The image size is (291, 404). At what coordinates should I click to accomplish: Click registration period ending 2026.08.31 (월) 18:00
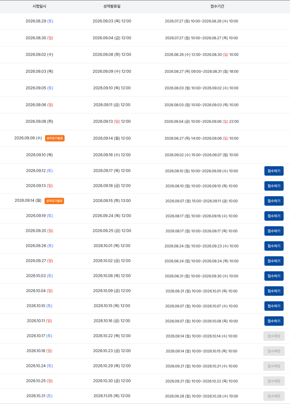click(202, 71)
